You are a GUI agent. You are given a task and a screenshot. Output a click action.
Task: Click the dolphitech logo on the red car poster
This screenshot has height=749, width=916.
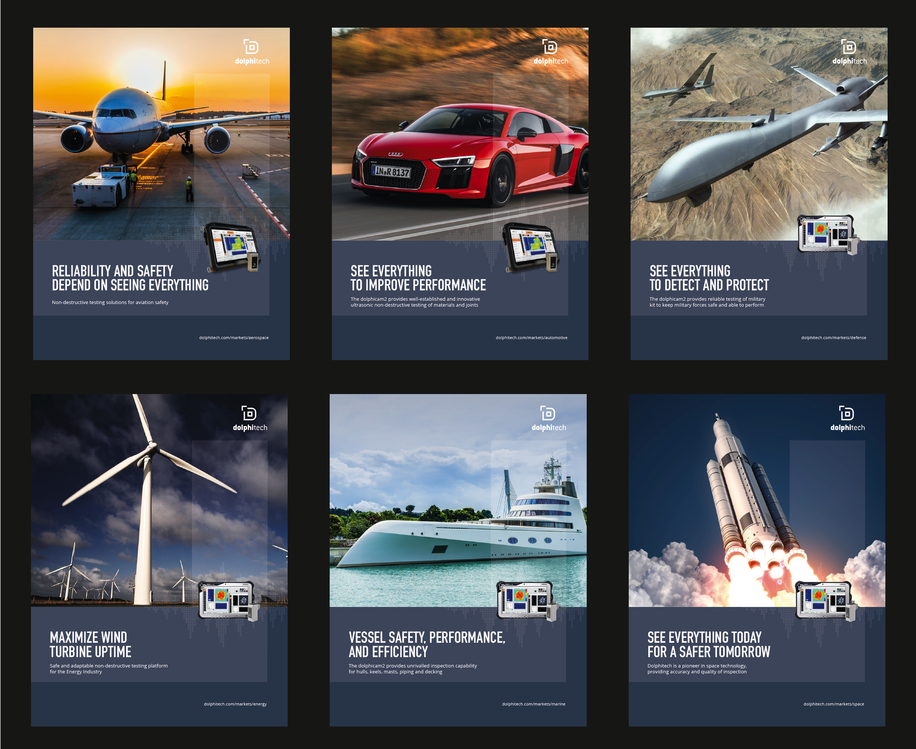(550, 52)
